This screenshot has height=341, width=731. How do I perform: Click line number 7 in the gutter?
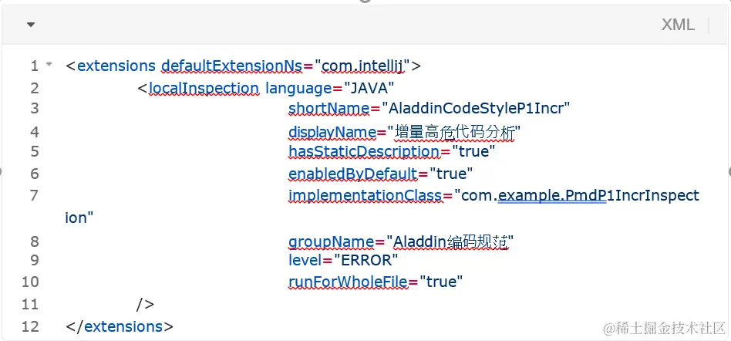34,196
